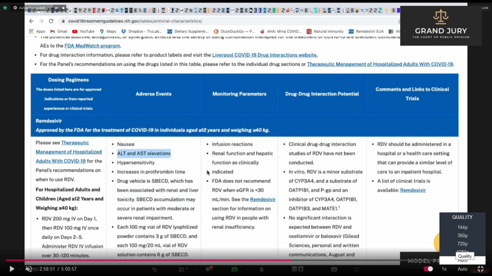The height and width of the screenshot is (276, 492).
Task: Open the Gmail bookmark
Action: click(x=58, y=31)
